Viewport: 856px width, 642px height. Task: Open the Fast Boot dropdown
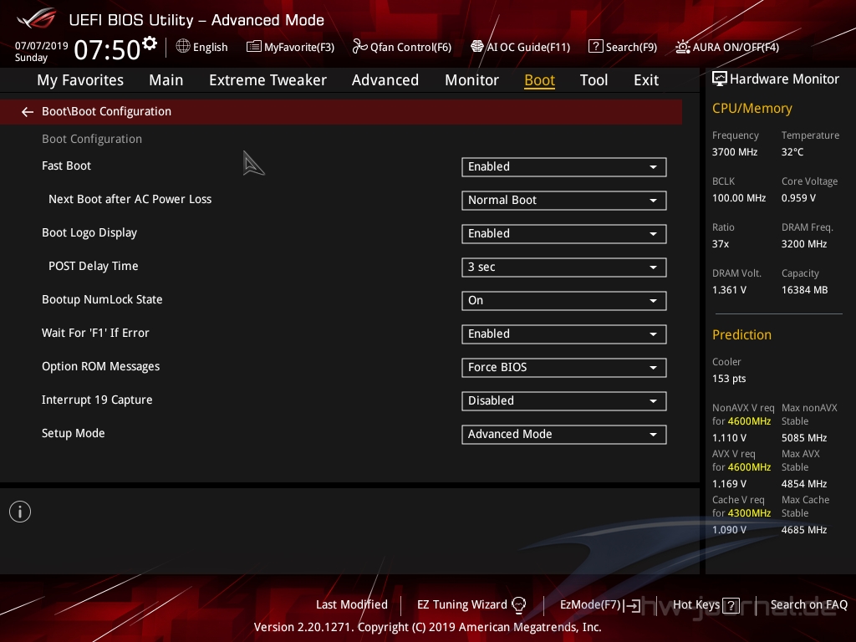pos(564,167)
